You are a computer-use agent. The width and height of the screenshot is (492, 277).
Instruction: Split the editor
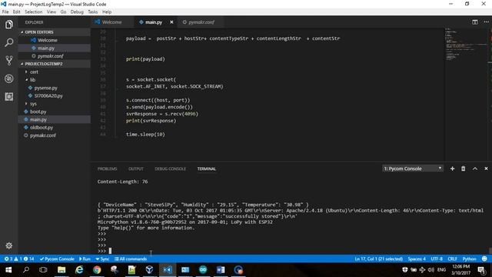475,22
